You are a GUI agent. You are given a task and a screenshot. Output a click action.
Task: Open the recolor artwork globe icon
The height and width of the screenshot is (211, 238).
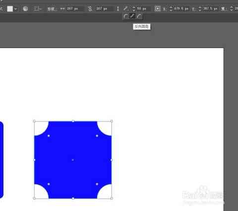click(25, 9)
